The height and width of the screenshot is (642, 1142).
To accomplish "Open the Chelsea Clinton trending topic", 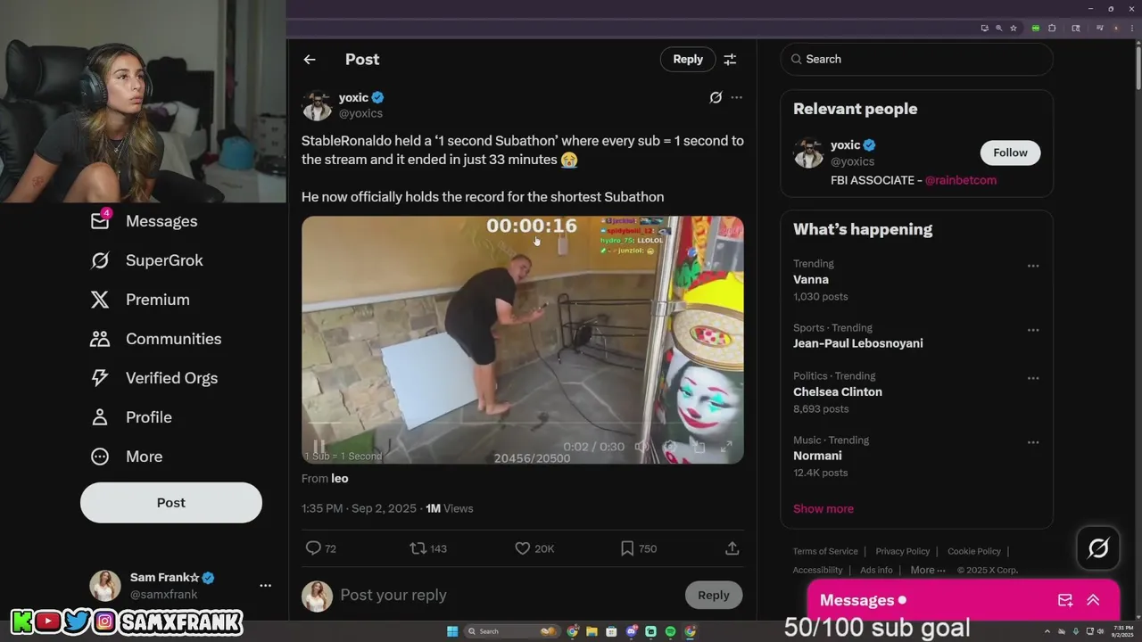I will (x=838, y=392).
